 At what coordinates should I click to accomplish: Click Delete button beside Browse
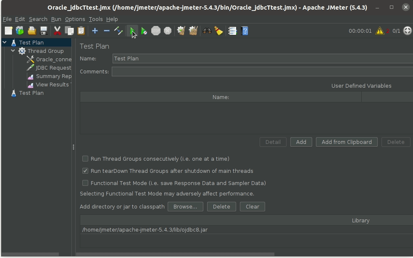(221, 207)
